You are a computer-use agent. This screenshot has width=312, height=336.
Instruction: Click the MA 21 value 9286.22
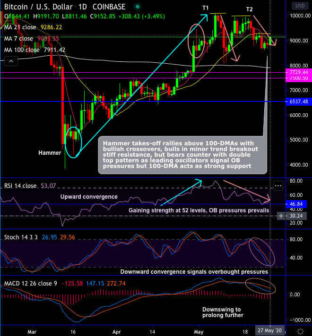pyautogui.click(x=52, y=27)
